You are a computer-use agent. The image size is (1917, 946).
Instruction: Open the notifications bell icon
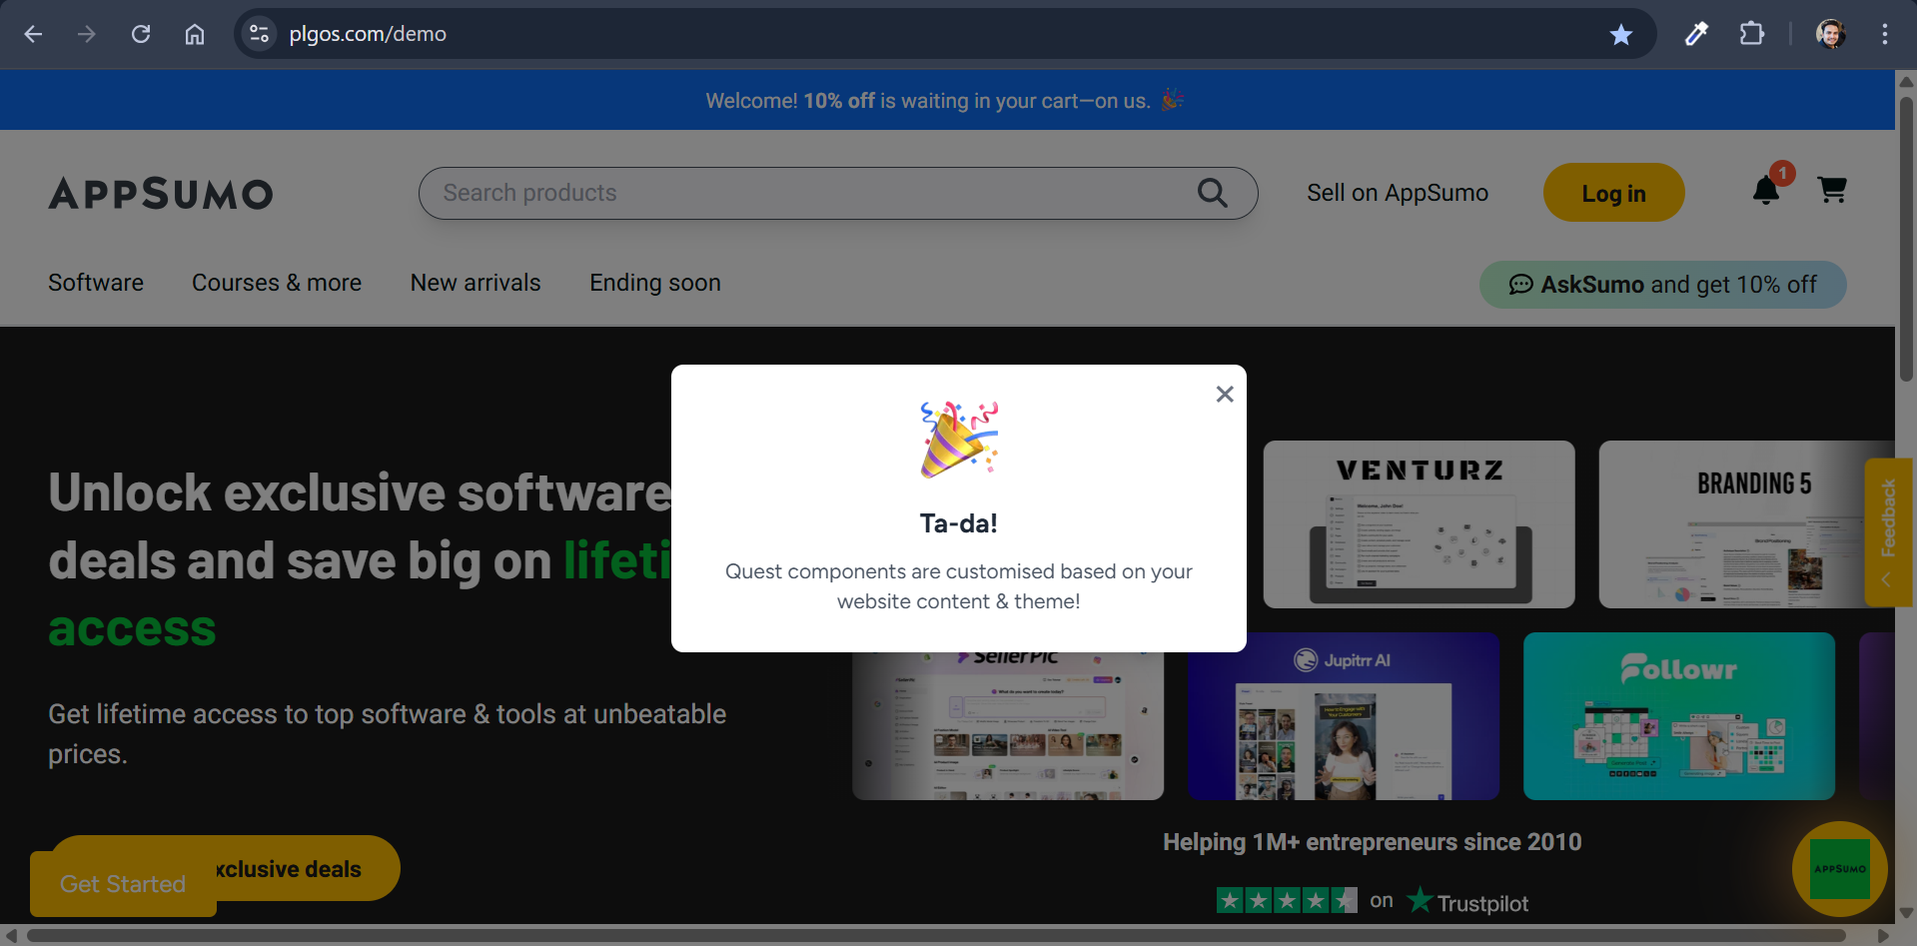1766,189
